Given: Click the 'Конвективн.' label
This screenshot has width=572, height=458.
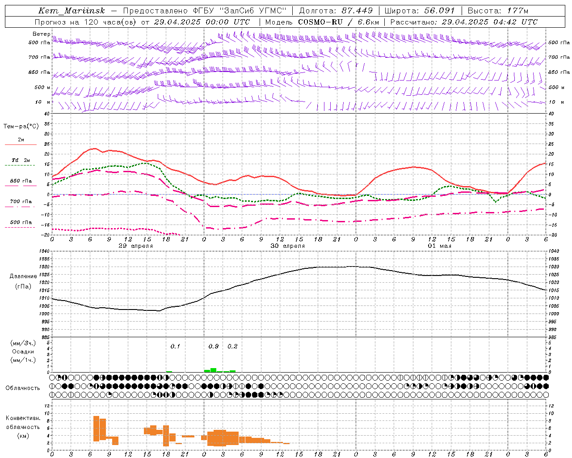Looking at the screenshot, I should pyautogui.click(x=23, y=418).
